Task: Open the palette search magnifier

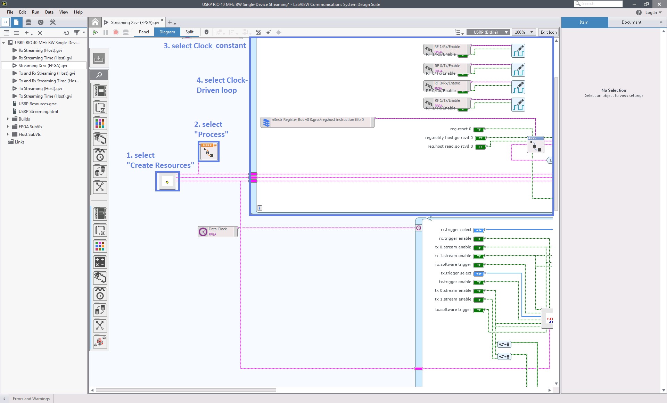Action: (99, 75)
